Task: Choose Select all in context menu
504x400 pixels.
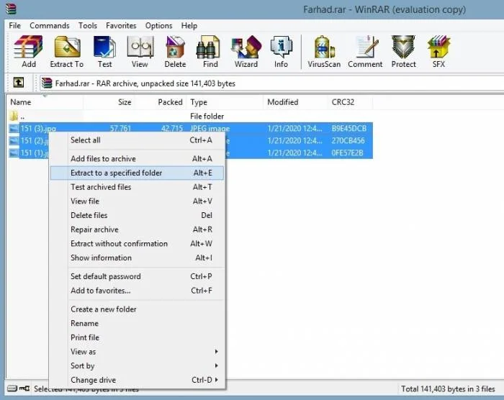Action: (x=138, y=140)
